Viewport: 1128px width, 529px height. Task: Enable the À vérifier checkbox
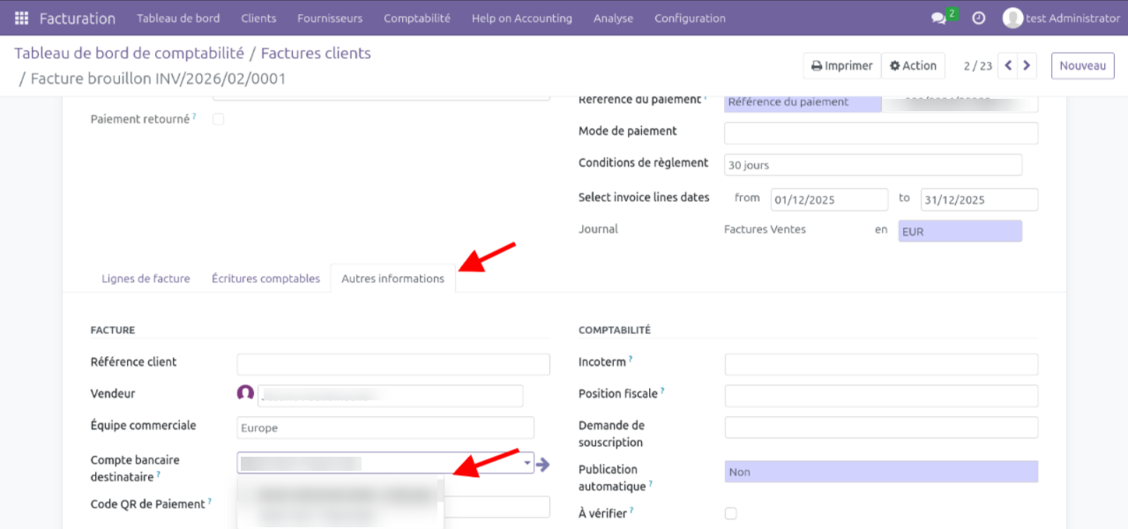tap(730, 513)
